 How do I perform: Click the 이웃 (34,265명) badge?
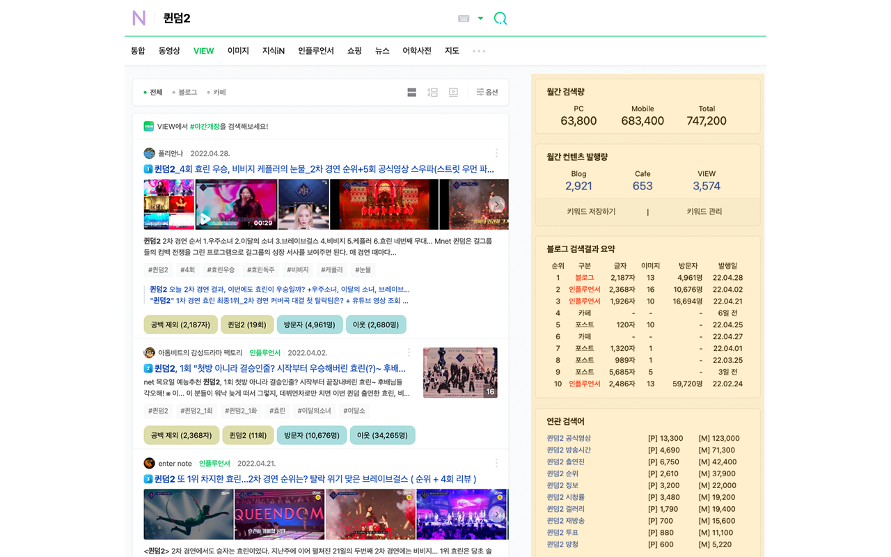tap(382, 435)
